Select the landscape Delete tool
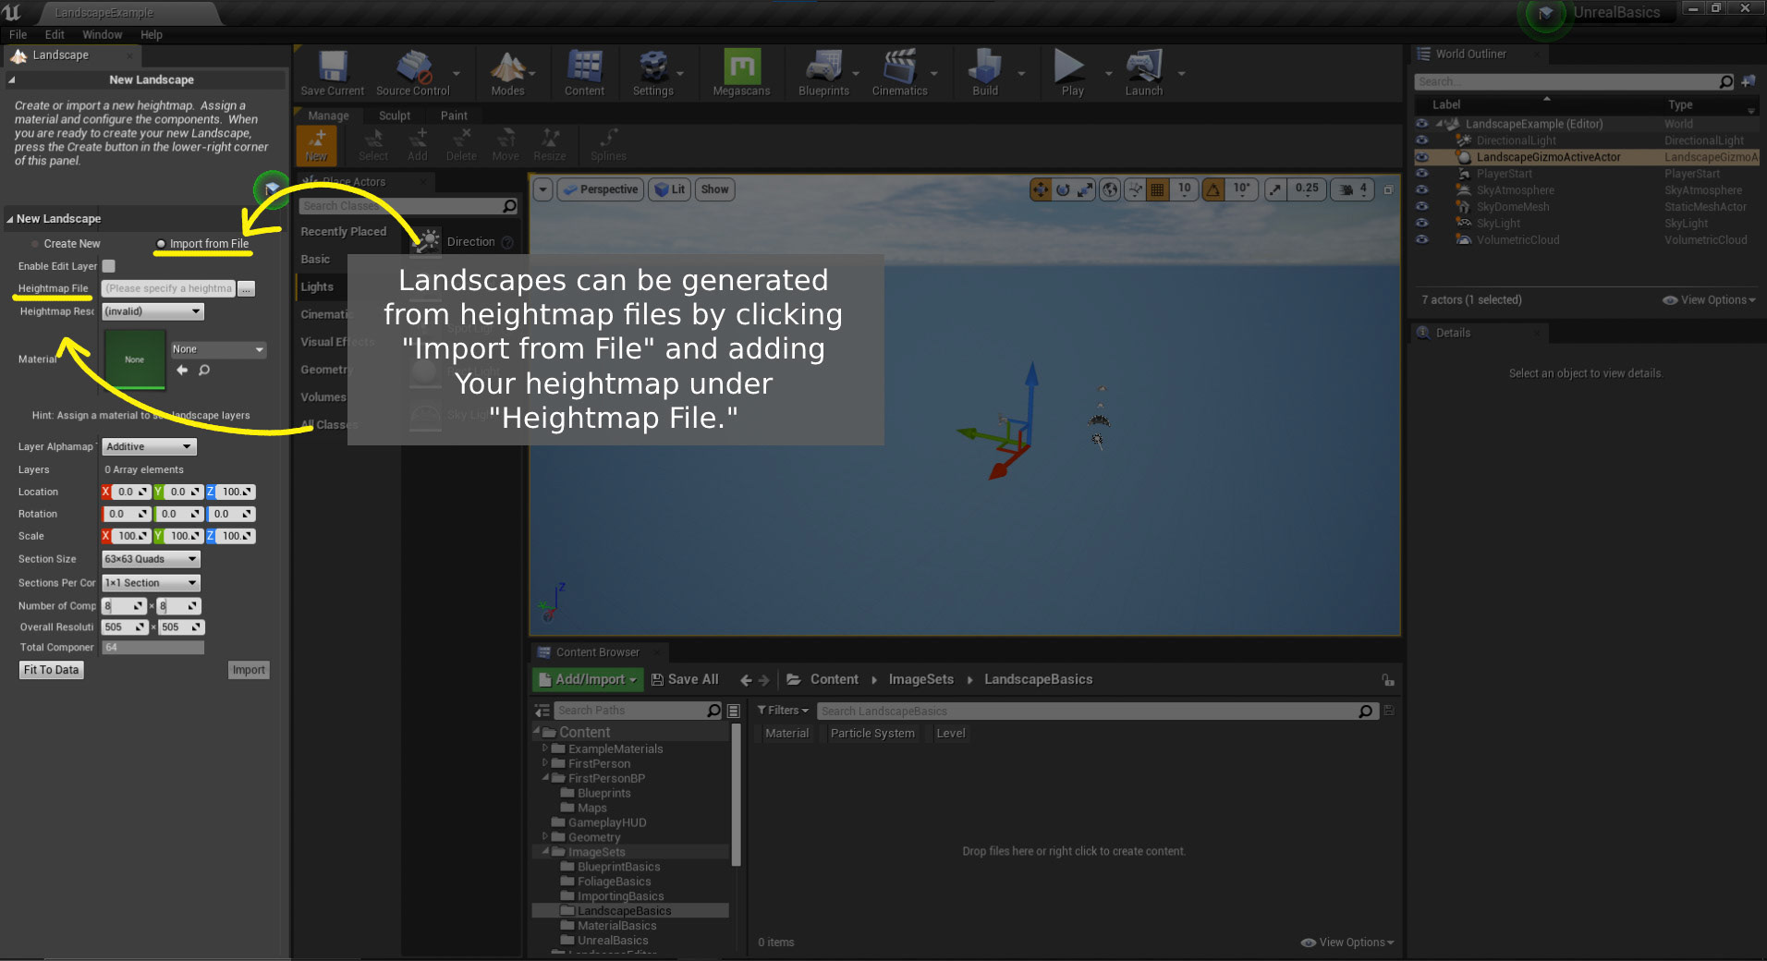Screen dimensions: 1767x961 click(461, 145)
